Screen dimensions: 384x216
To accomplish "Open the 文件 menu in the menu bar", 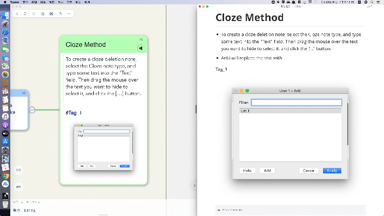I will click(25, 2).
